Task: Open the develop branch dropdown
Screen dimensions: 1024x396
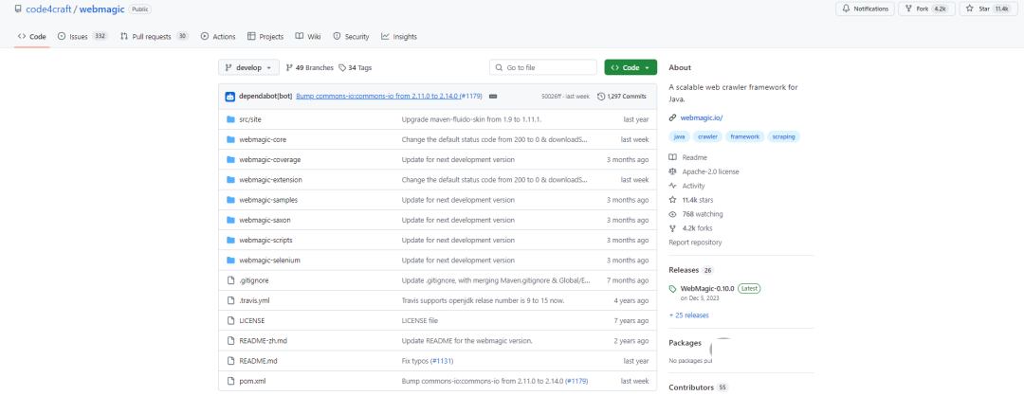Action: coord(249,68)
